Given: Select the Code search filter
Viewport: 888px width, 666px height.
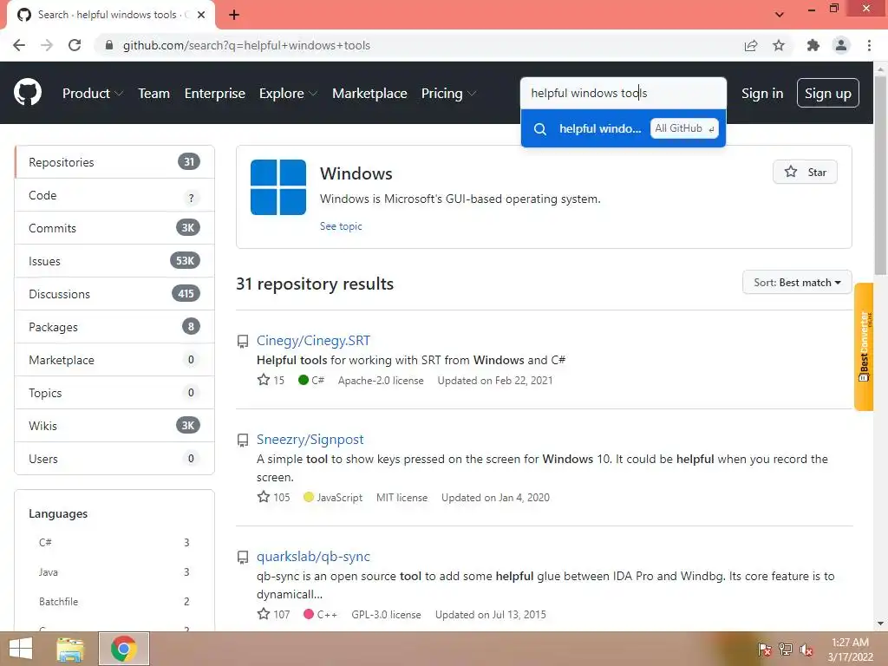Looking at the screenshot, I should click(114, 195).
